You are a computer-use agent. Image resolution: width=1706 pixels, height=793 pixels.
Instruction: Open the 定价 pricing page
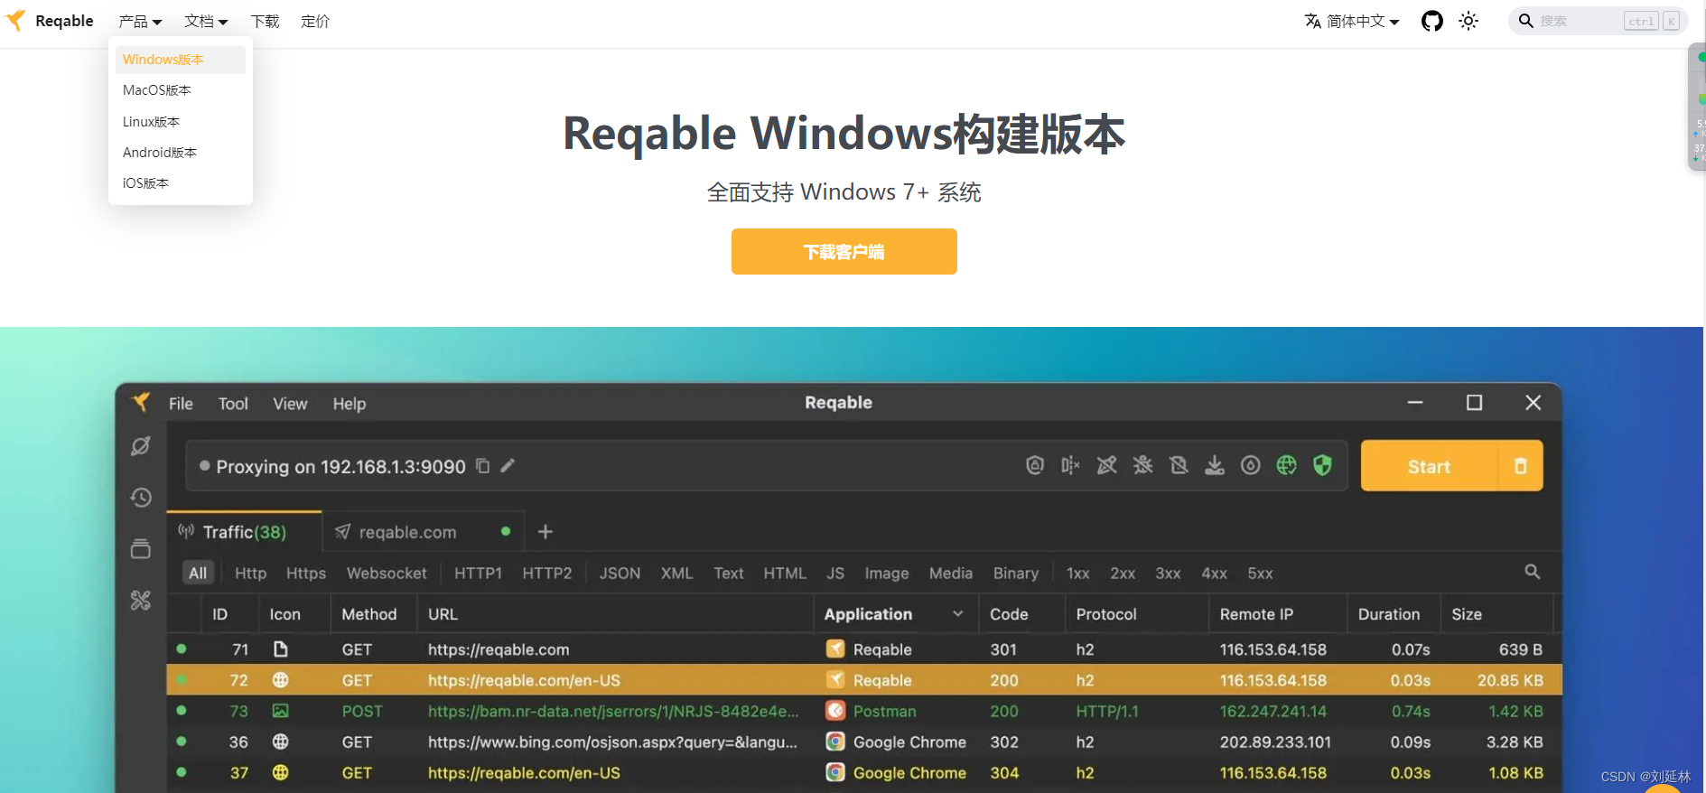[315, 21]
